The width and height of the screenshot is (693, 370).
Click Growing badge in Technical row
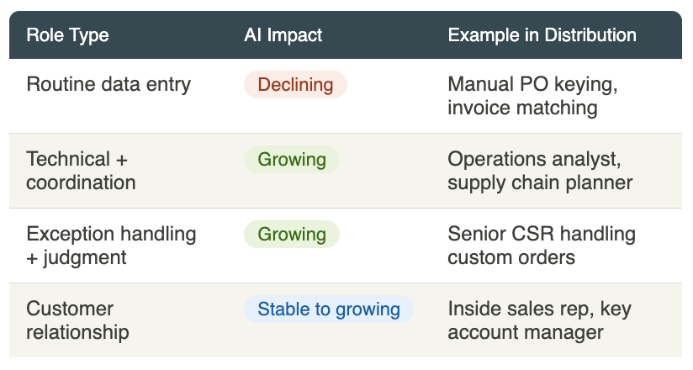click(x=292, y=160)
